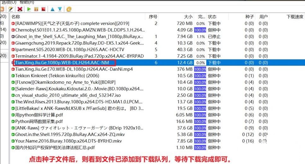Click the move up queue arrow icon

pyautogui.click(x=53, y=9)
